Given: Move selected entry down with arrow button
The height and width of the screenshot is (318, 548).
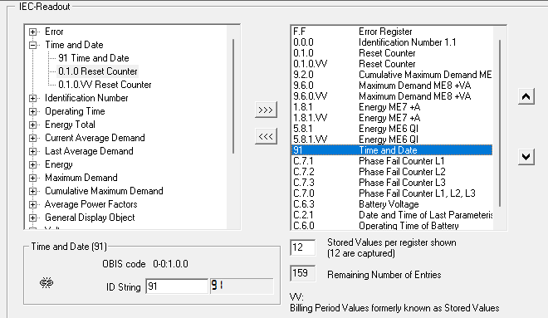Looking at the screenshot, I should click(526, 157).
